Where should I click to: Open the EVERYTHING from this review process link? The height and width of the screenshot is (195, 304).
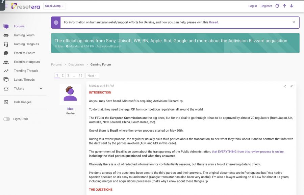pyautogui.click(x=248, y=151)
